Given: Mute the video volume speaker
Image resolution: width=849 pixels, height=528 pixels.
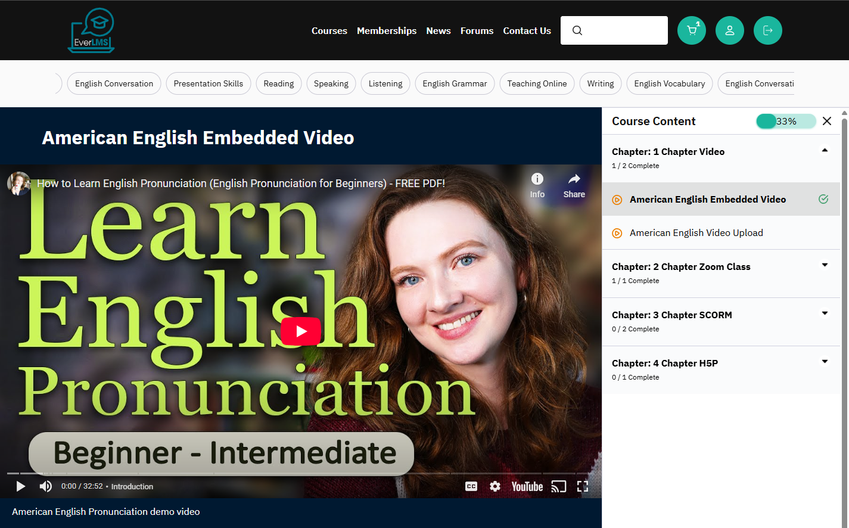Looking at the screenshot, I should 45,486.
